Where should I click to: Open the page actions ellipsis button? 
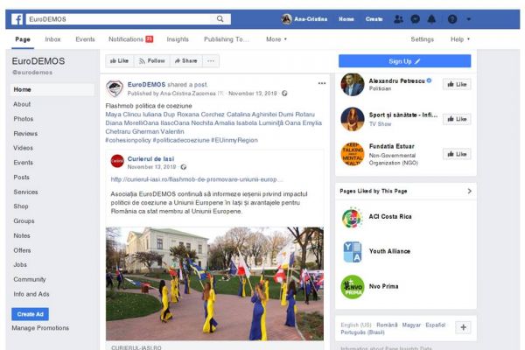click(211, 61)
